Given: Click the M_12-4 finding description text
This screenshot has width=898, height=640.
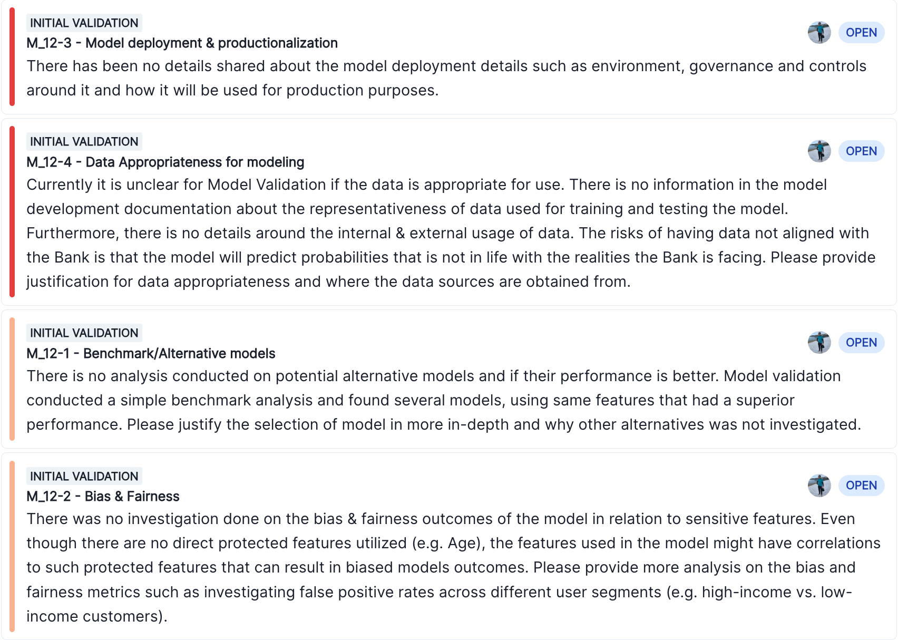Looking at the screenshot, I should 369,233.
